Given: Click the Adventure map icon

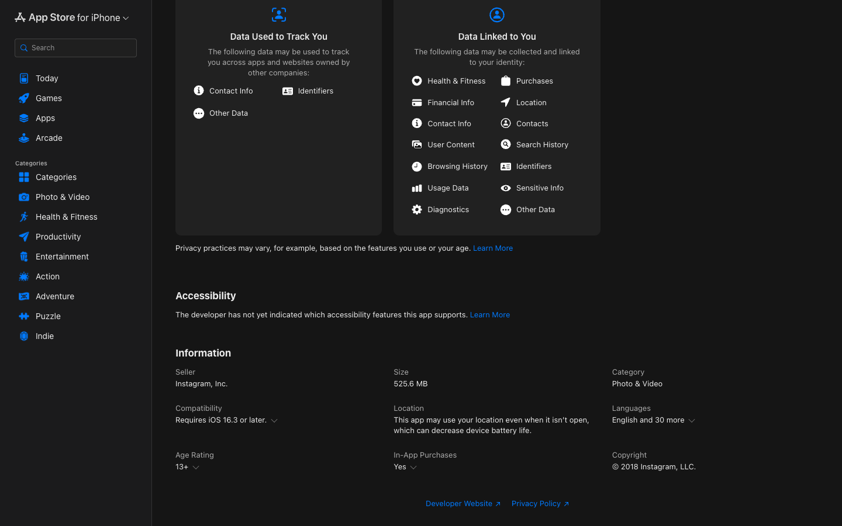Looking at the screenshot, I should (24, 296).
